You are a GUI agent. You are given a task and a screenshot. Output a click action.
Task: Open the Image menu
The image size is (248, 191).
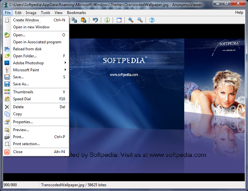click(x=31, y=13)
